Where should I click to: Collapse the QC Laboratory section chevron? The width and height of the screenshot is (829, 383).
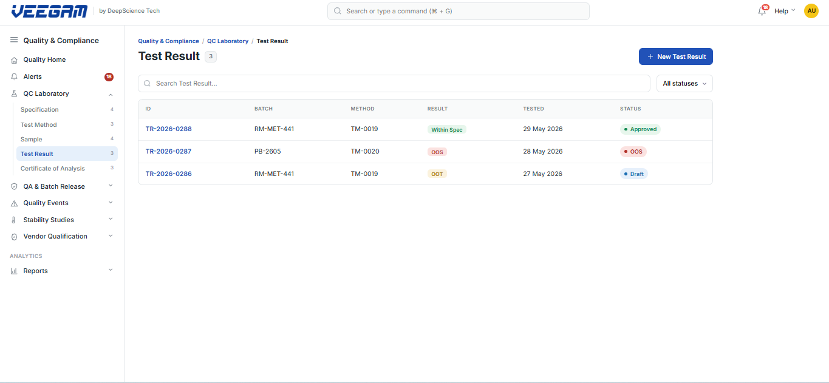(x=111, y=94)
